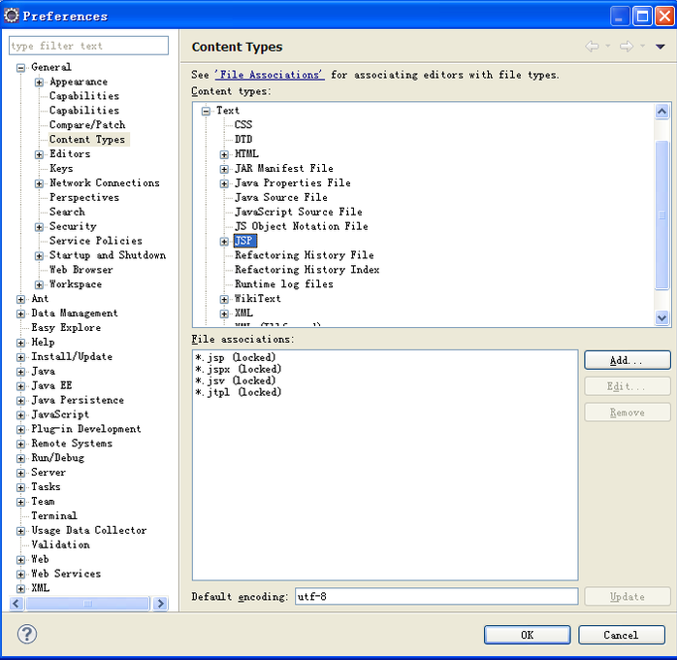The height and width of the screenshot is (660, 677).
Task: Click the Add... button
Action: 627,360
